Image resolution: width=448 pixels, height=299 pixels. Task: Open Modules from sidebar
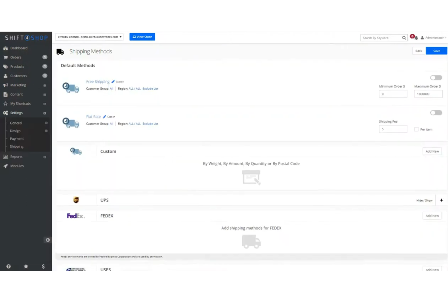tap(17, 166)
